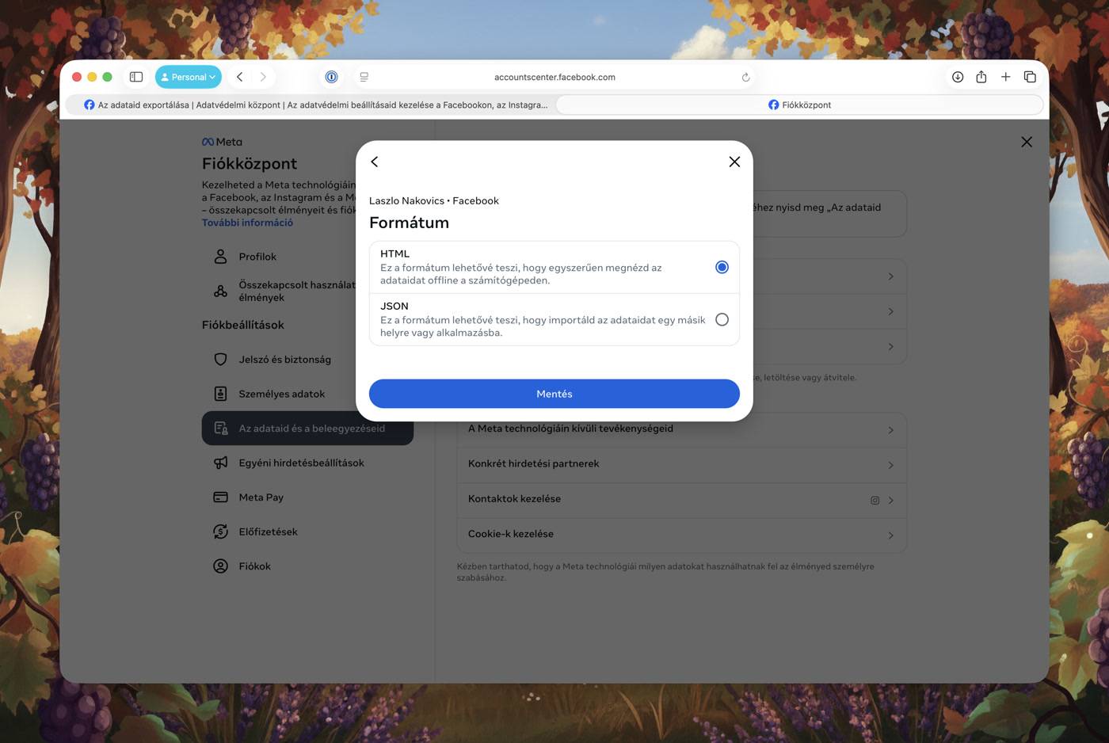Navigate forward with Safari's forward arrow
This screenshot has width=1109, height=743.
pos(263,77)
